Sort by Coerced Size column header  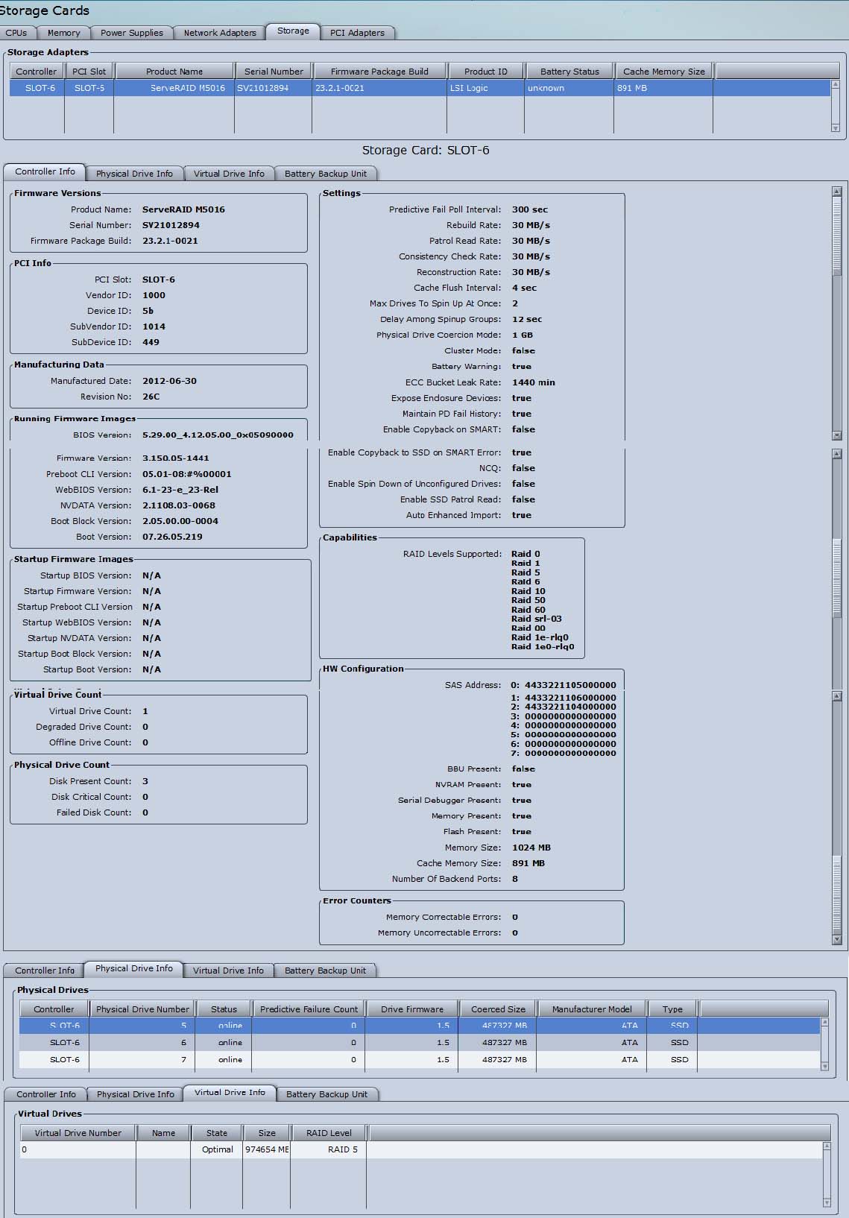498,1009
